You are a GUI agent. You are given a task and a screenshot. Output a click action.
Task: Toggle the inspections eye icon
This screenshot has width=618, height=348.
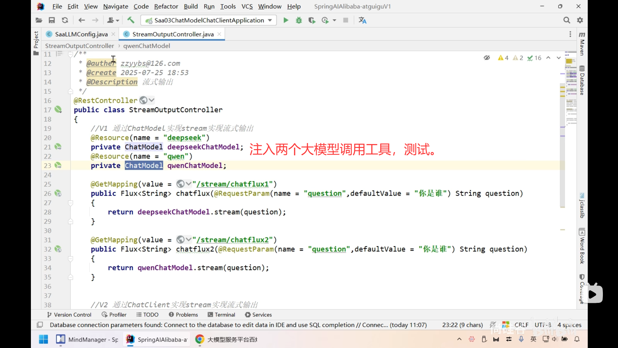487,58
